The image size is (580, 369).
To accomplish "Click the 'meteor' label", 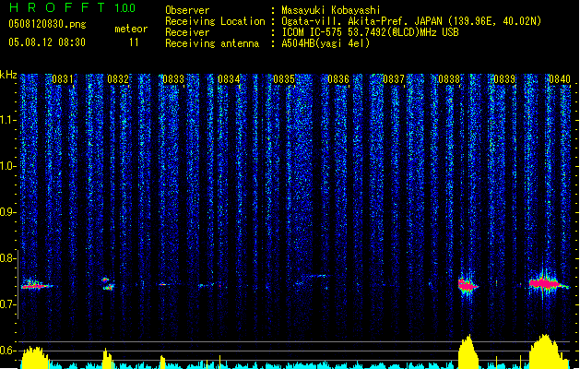I will [x=131, y=29].
